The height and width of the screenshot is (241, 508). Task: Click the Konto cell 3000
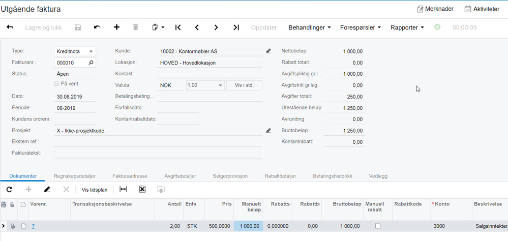pyautogui.click(x=451, y=226)
